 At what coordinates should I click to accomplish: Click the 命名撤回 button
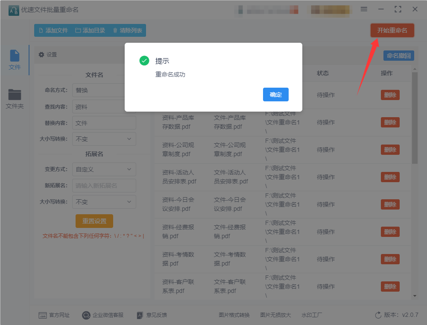(399, 56)
